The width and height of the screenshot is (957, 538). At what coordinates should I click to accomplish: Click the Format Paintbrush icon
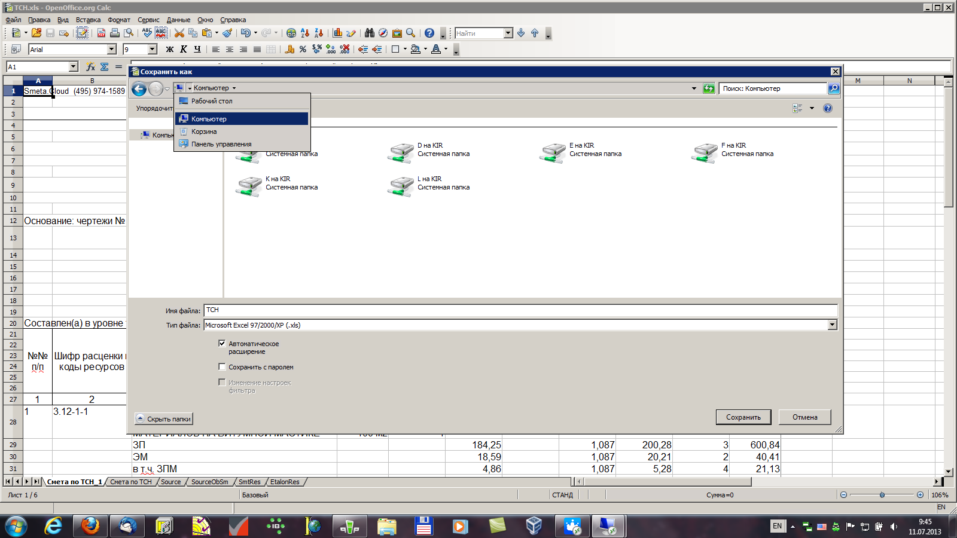tap(227, 33)
